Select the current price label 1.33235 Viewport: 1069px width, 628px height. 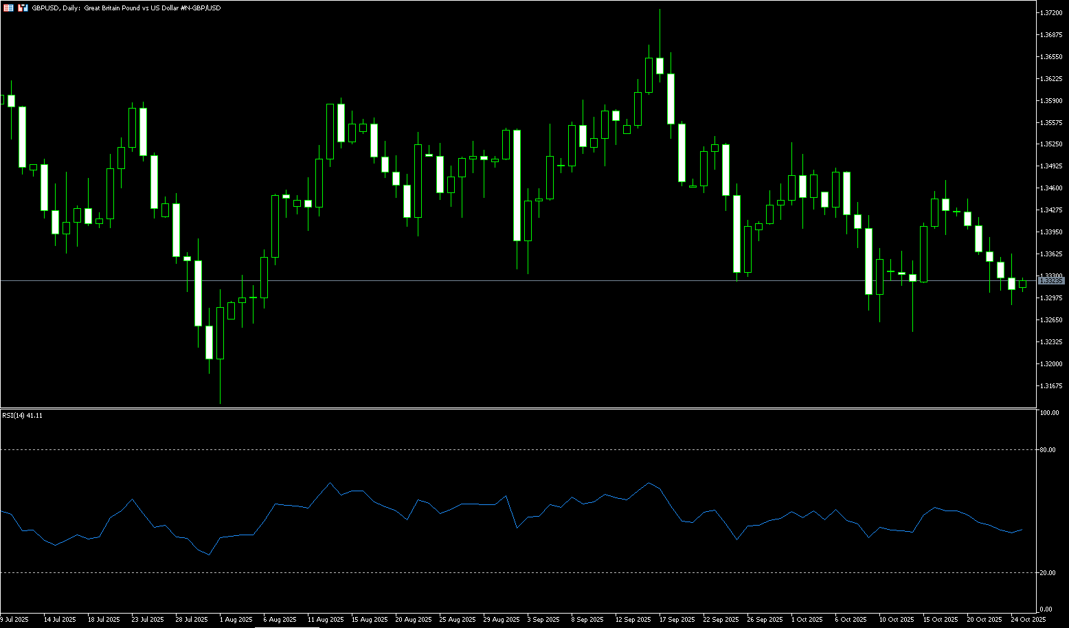click(1051, 281)
